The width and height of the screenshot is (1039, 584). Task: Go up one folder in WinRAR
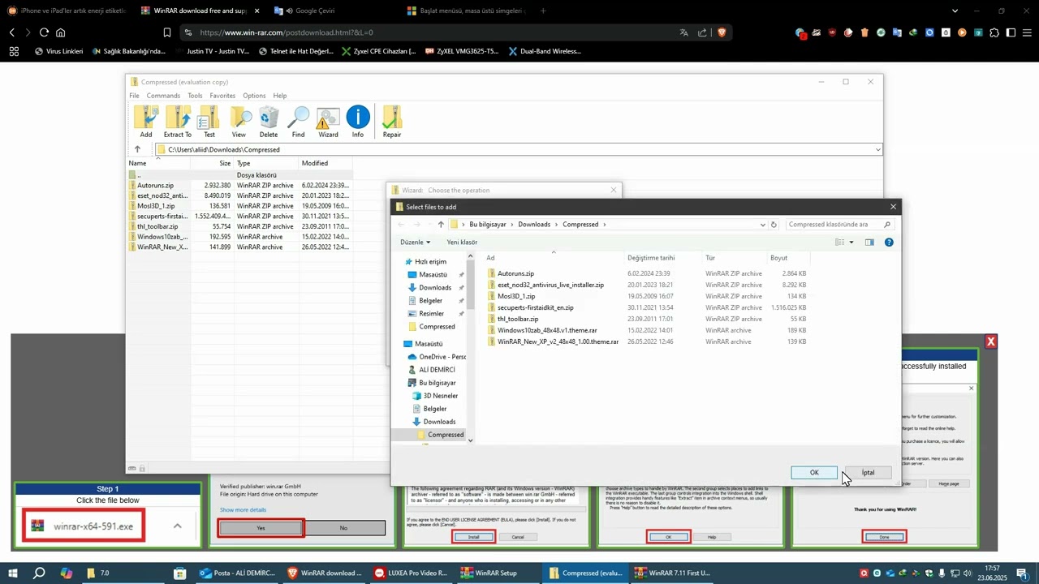pos(137,149)
